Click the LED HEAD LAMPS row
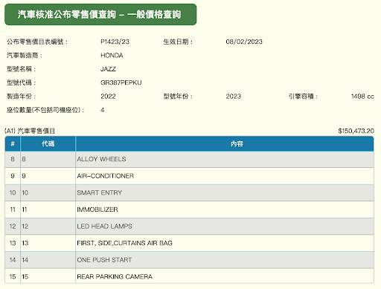Screen dimensions: 381x289 coord(189,227)
